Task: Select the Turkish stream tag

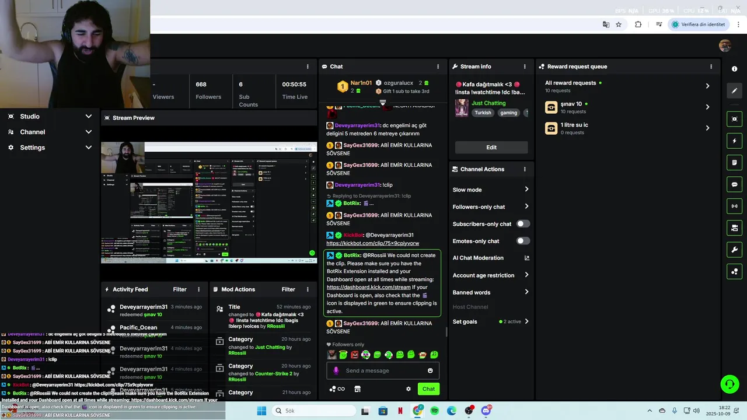Action: pyautogui.click(x=483, y=113)
